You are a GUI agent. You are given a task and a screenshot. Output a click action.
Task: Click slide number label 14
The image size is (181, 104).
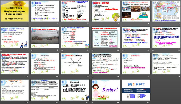[57, 76]
